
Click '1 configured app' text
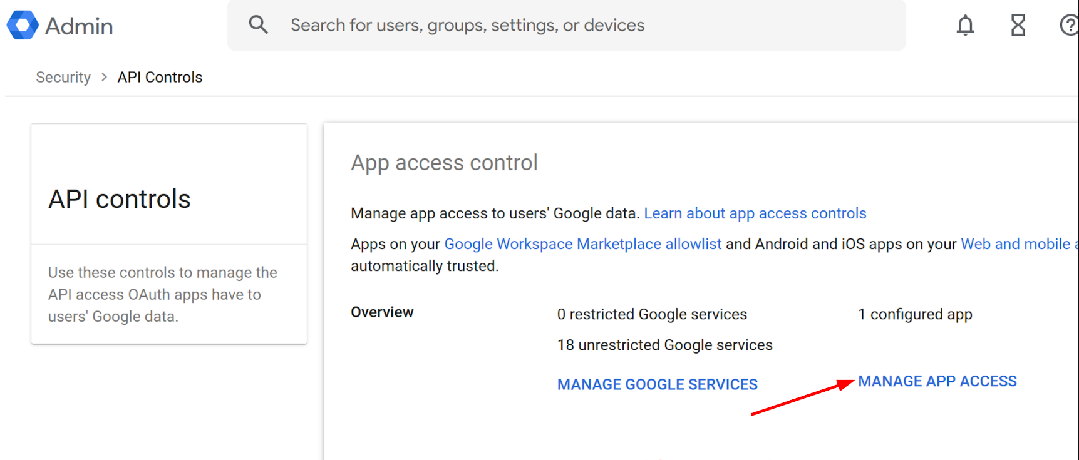(915, 314)
